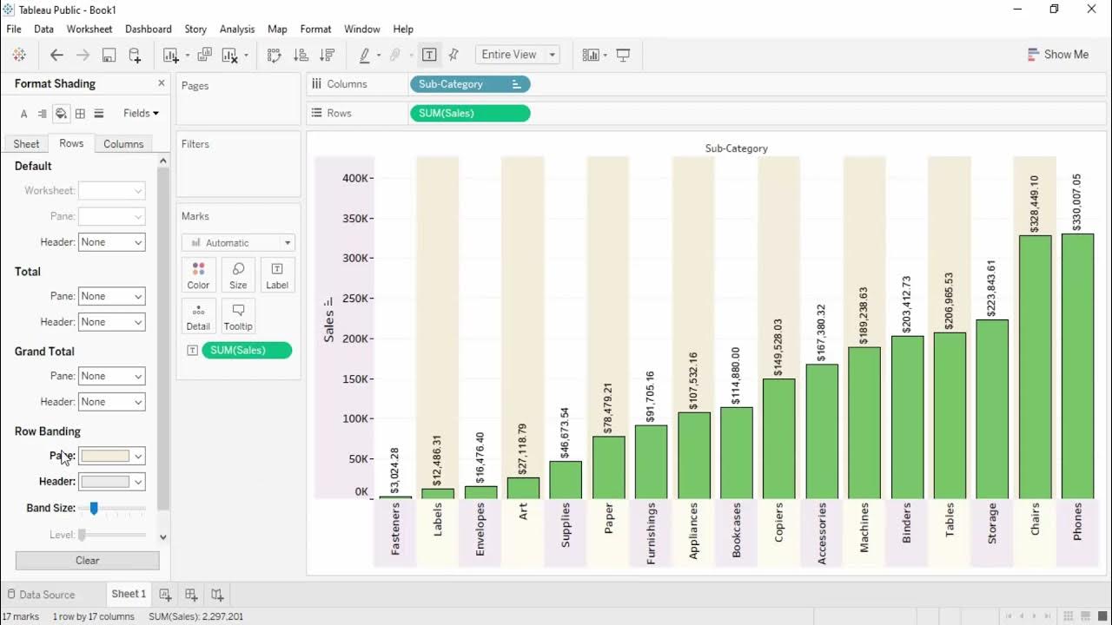The width and height of the screenshot is (1112, 625).
Task: Open the Format menu
Action: 315,29
